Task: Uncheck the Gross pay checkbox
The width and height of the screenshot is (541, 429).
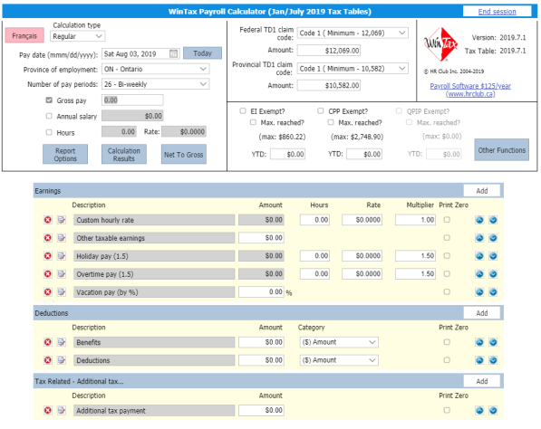Action: point(49,100)
